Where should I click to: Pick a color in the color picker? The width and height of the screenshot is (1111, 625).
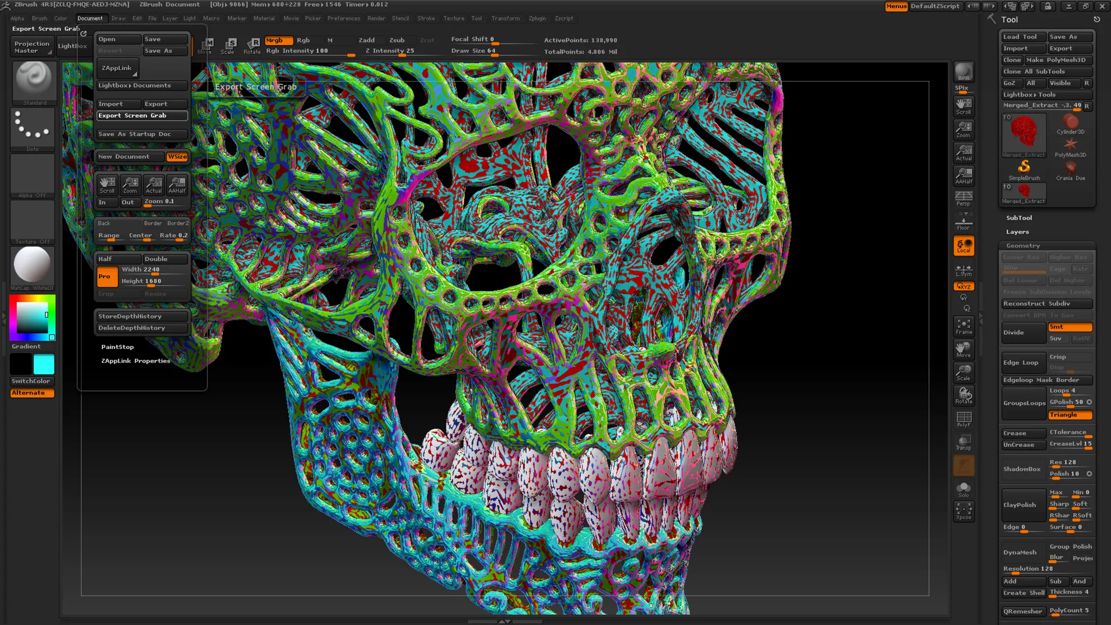pyautogui.click(x=32, y=317)
